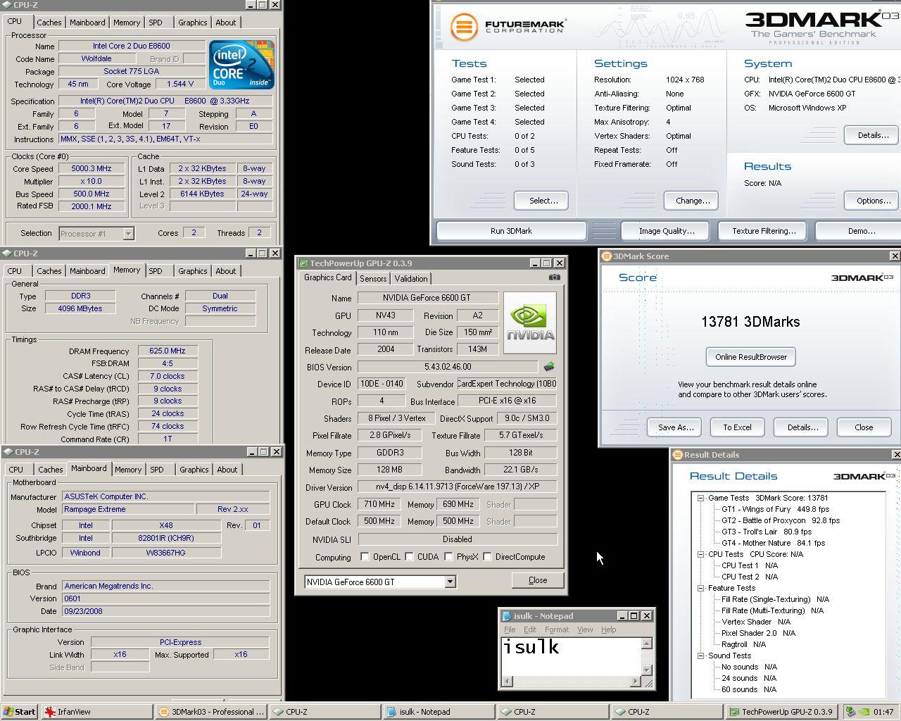
Task: Click the GPU-Z title bar icon
Action: click(x=303, y=263)
